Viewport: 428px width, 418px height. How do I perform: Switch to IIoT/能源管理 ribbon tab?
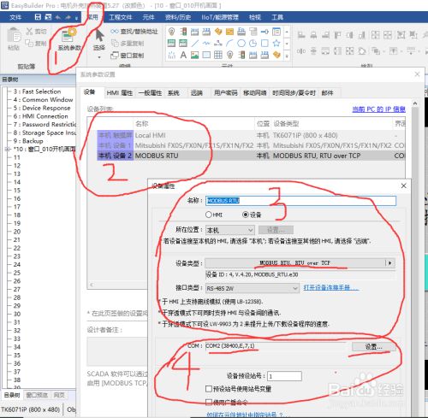(220, 17)
